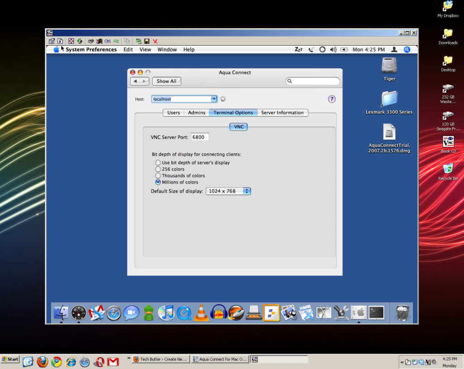Focus the preferences search field
The width and height of the screenshot is (464, 369).
pos(313,81)
